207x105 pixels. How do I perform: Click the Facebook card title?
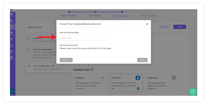(116, 78)
